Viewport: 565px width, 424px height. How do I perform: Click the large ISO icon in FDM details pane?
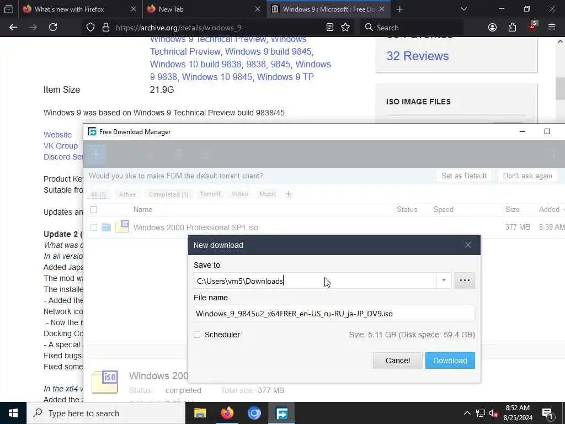point(105,381)
